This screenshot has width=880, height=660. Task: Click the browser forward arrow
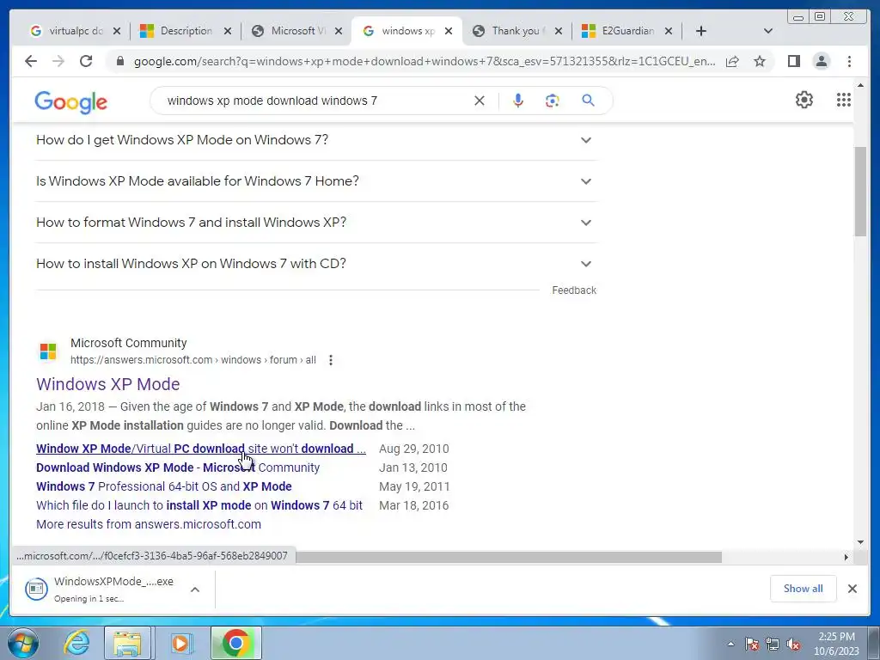(x=58, y=61)
